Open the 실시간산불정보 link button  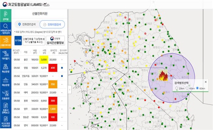pyautogui.click(x=55, y=40)
